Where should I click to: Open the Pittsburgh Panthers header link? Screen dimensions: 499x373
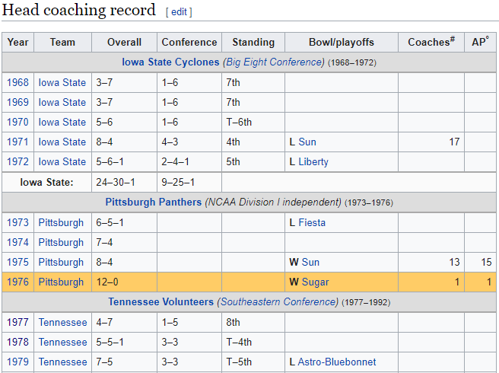coord(154,202)
